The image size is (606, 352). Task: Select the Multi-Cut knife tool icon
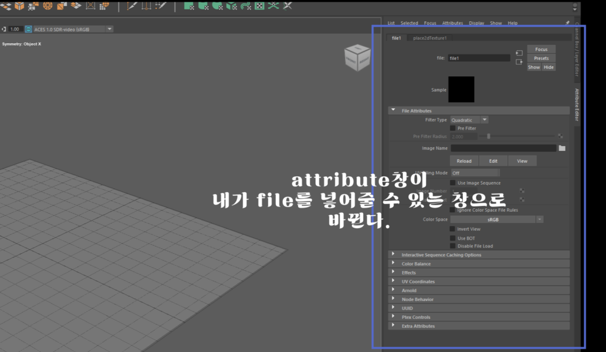point(132,6)
